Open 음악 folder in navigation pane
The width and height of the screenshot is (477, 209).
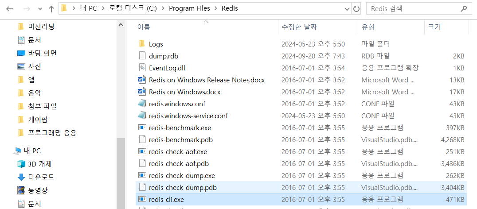click(x=35, y=93)
